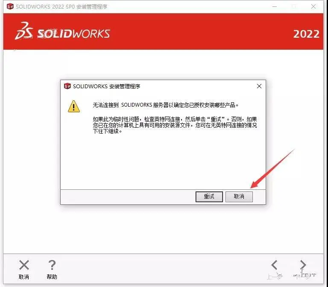This screenshot has width=328, height=287.
Task: Click the 2022 year text in the banner
Action: coord(306,34)
